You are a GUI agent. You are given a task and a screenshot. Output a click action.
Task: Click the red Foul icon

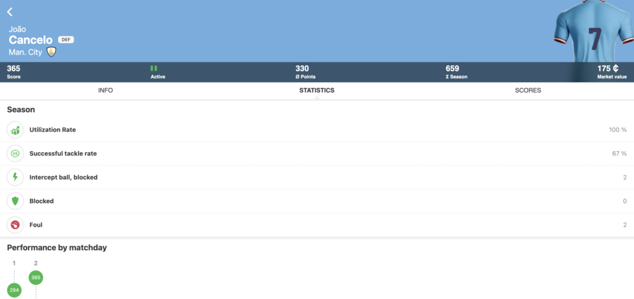(x=15, y=225)
